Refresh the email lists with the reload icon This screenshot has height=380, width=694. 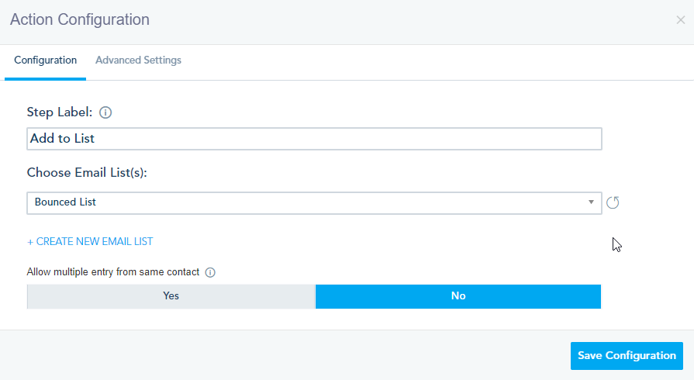coord(613,202)
